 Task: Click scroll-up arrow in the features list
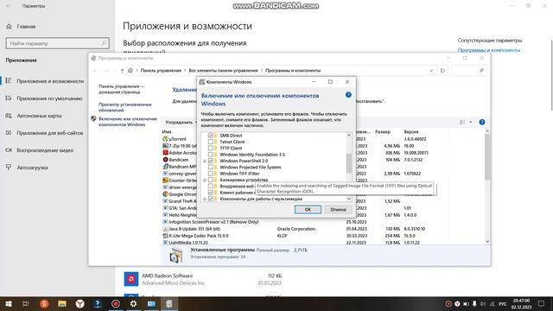click(349, 136)
